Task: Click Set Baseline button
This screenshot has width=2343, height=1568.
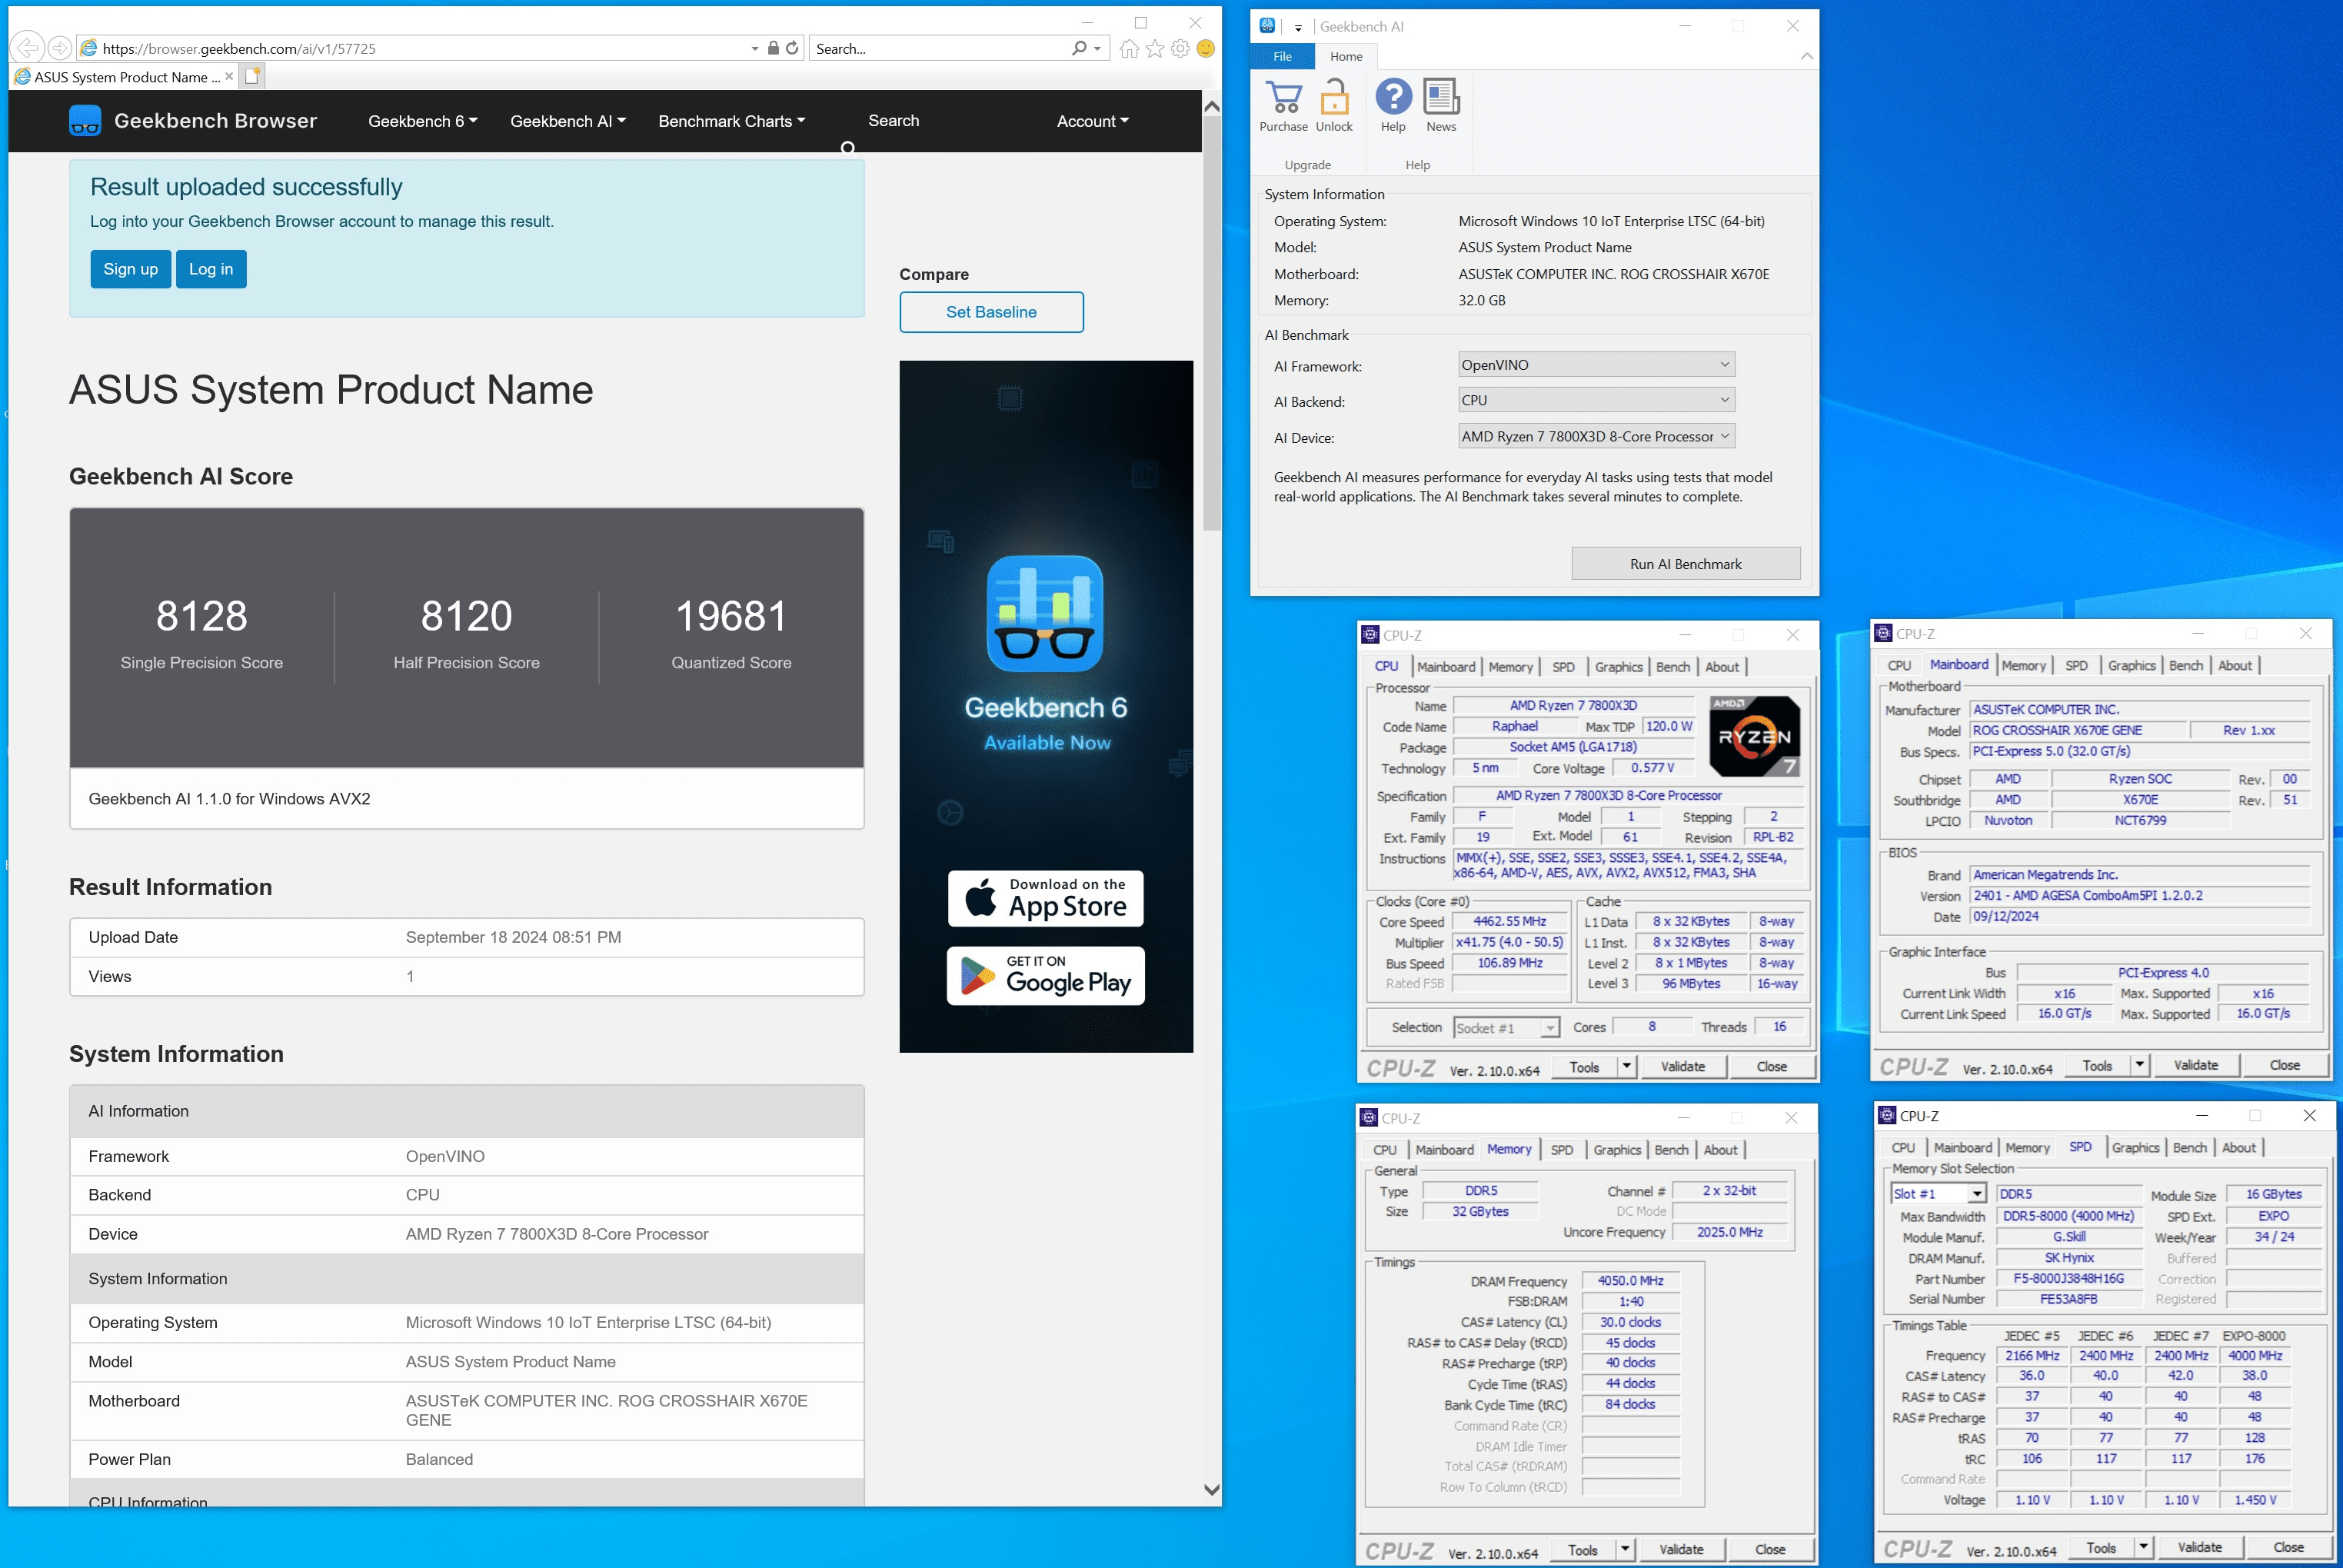Action: coord(991,312)
